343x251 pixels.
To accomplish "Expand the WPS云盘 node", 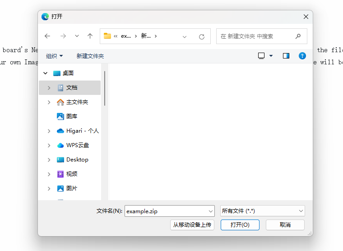I will [49, 145].
